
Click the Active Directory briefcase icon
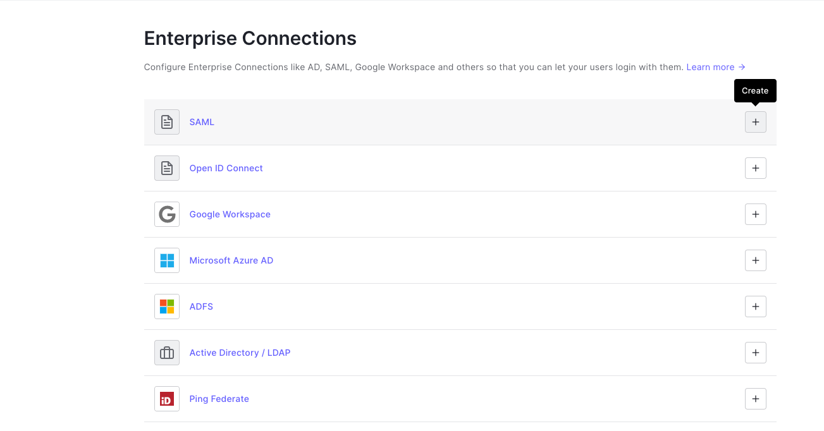tap(167, 352)
